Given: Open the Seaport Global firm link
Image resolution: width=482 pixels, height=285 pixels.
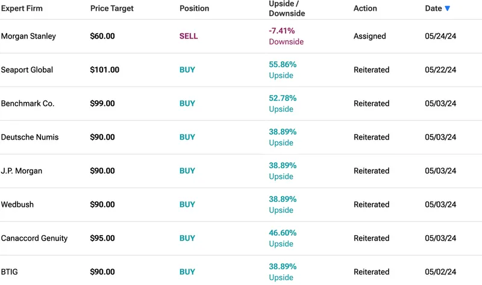Looking at the screenshot, I should tap(27, 70).
